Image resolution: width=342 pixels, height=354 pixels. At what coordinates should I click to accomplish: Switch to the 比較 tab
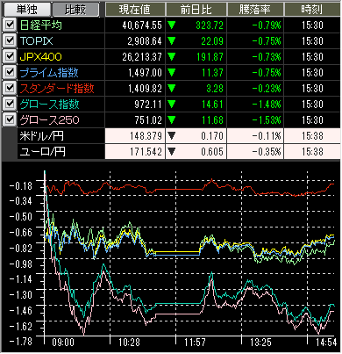(x=75, y=10)
